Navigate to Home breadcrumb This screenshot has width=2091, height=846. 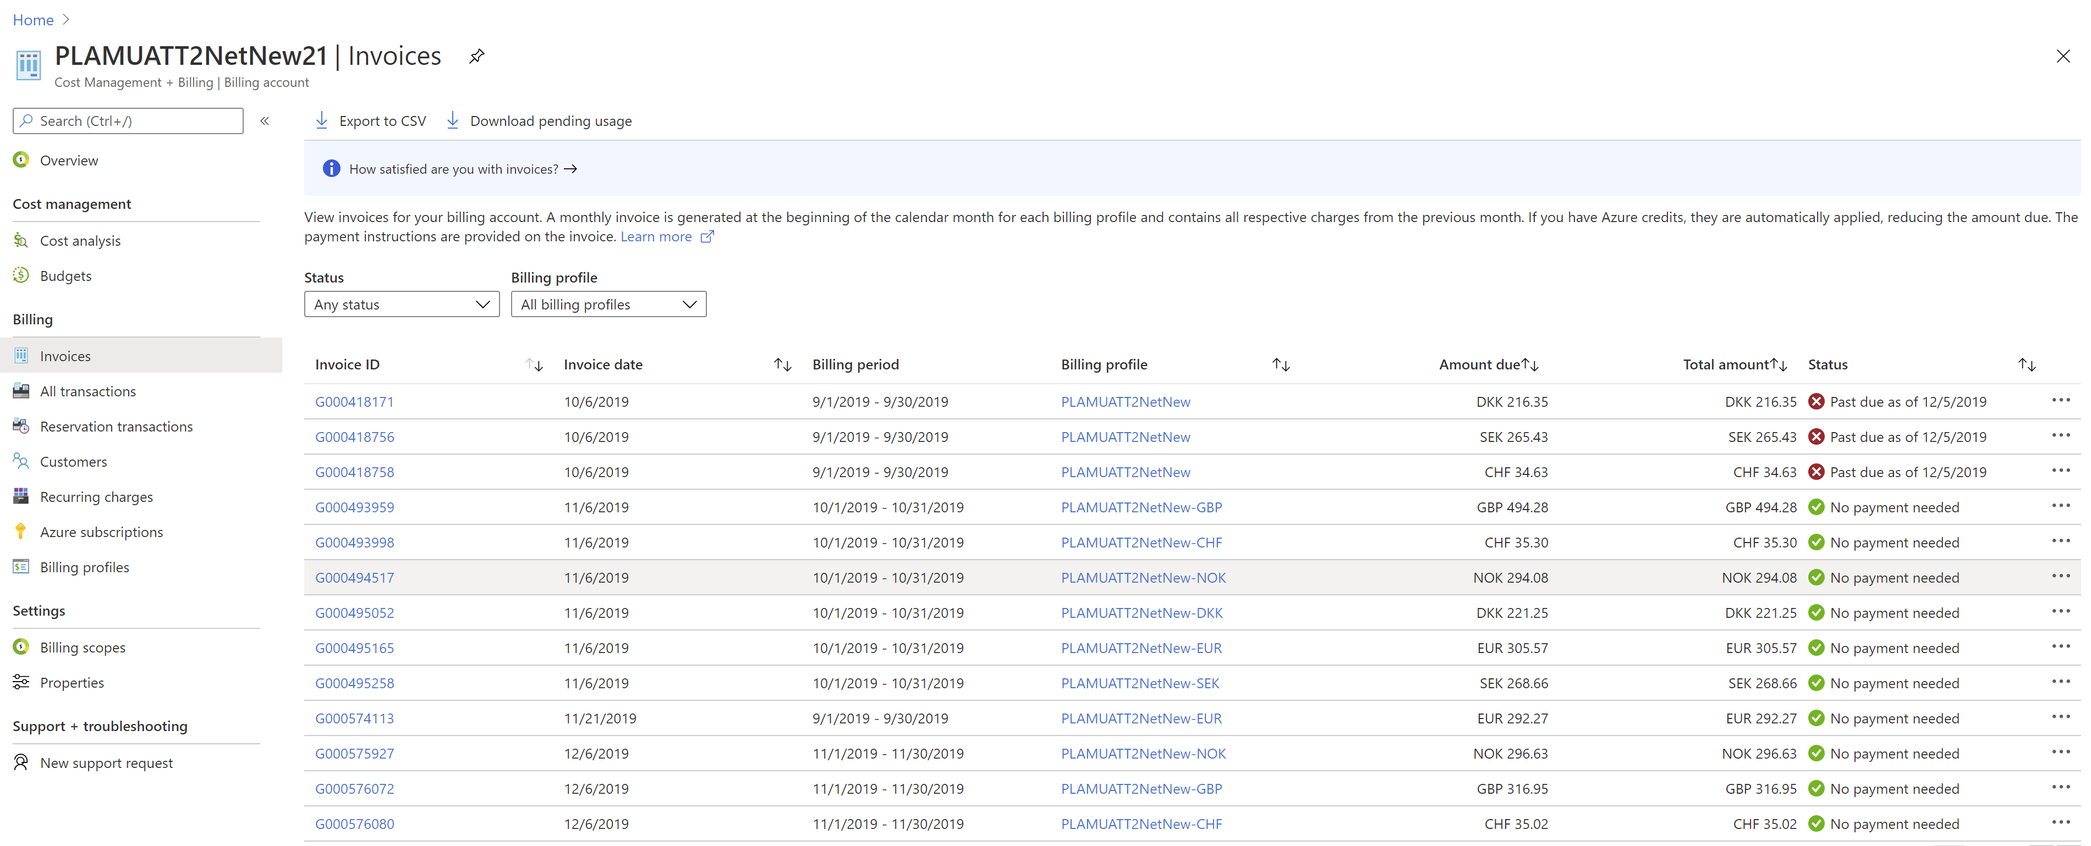[33, 19]
